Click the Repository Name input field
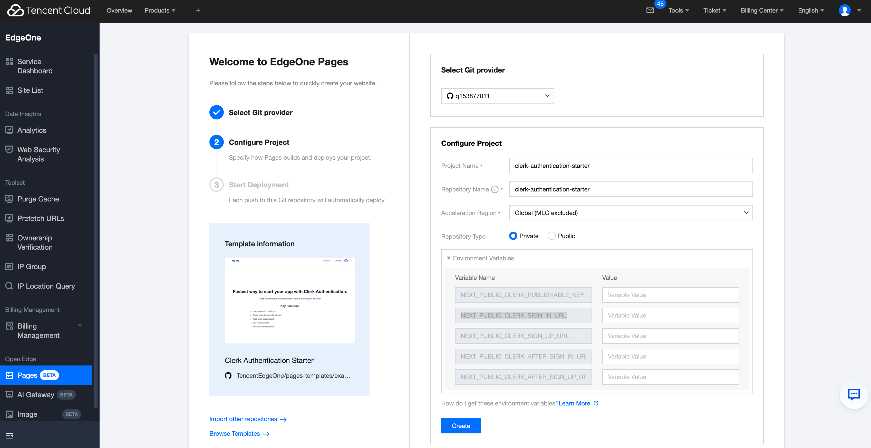 coord(631,189)
